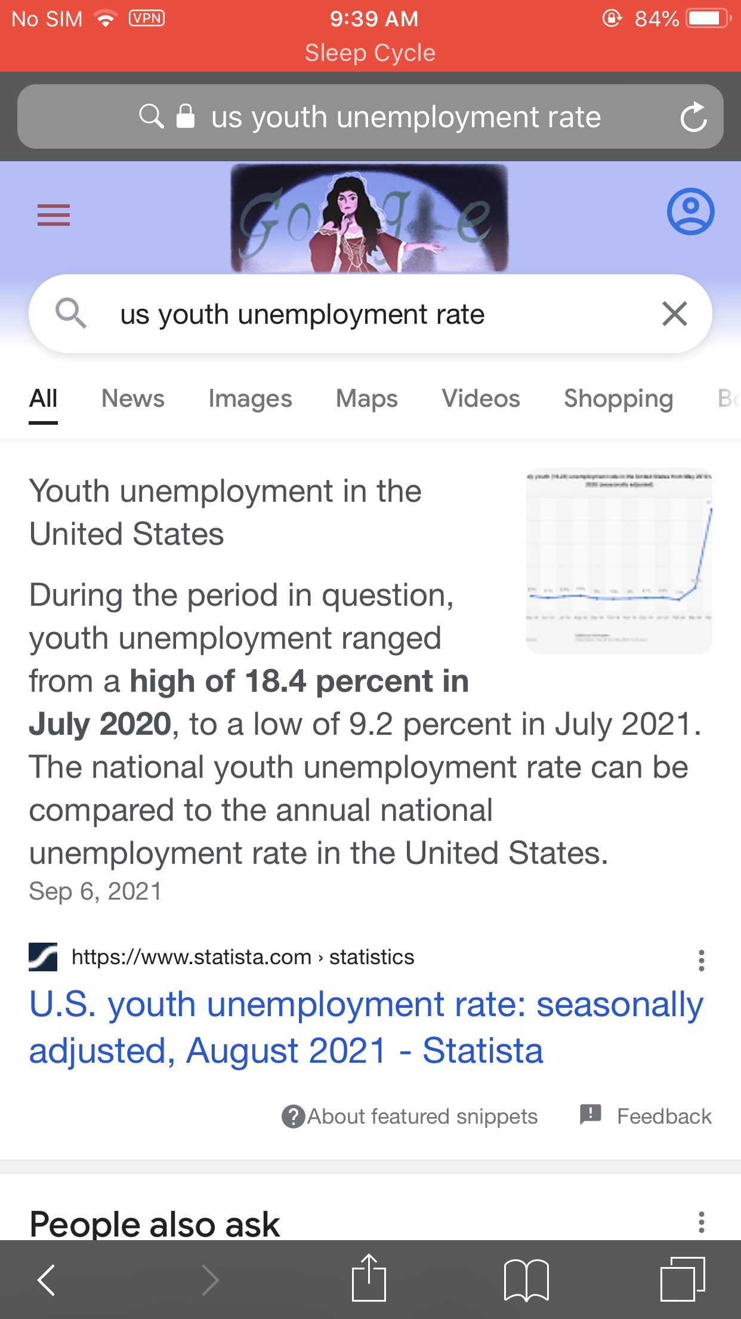Open the Google hamburger menu
Image resolution: width=741 pixels, height=1319 pixels.
pos(54,215)
